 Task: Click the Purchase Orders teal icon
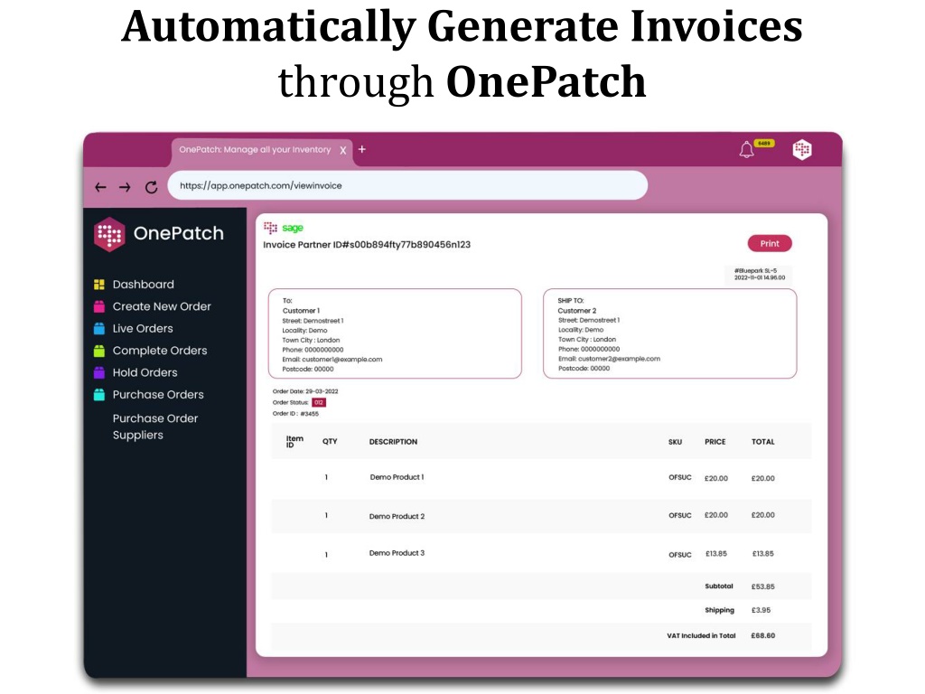point(99,394)
